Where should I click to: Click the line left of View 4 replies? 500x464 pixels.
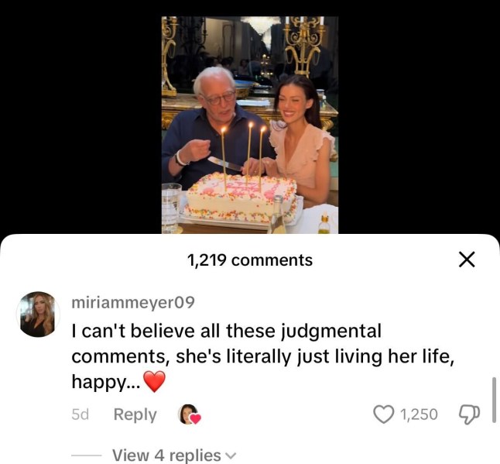point(87,455)
